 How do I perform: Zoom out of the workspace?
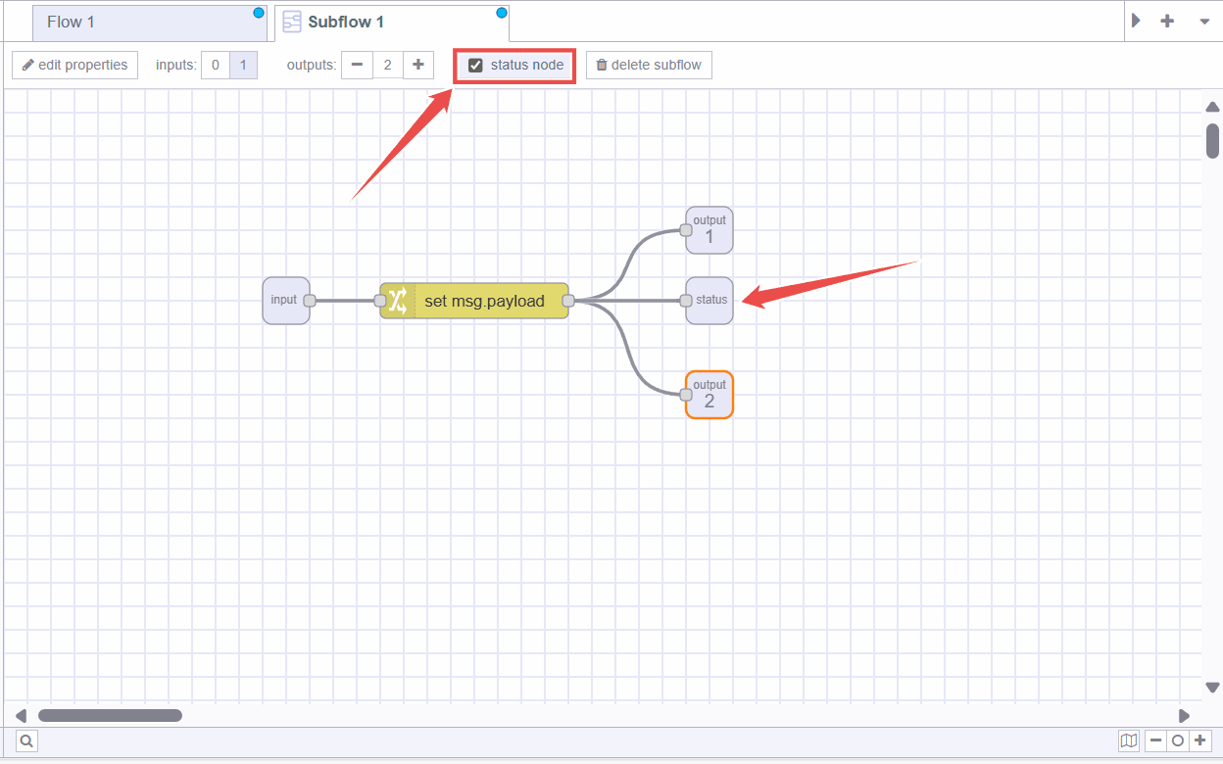(1155, 741)
